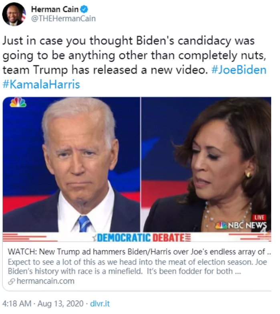Image resolution: width=280 pixels, height=314 pixels.
Task: Open the debate preview image thumbnail
Action: [137, 169]
